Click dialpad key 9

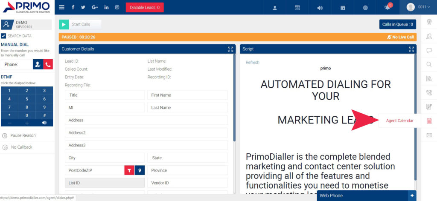(44, 107)
